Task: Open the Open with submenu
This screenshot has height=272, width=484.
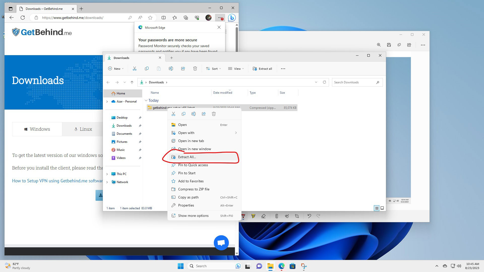Action: [x=204, y=133]
